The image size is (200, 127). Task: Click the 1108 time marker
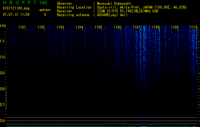pos(155,27)
